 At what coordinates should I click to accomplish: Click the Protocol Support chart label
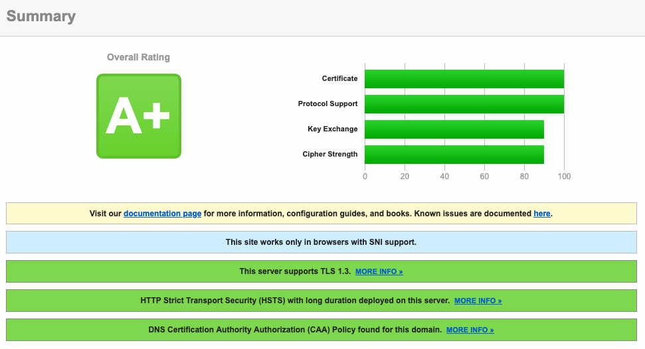[327, 104]
